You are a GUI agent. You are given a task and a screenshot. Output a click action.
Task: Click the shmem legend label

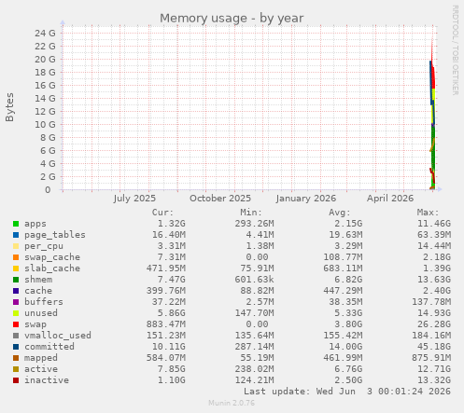point(38,280)
